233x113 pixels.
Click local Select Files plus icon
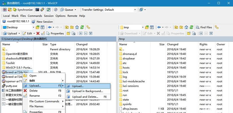[81, 33]
